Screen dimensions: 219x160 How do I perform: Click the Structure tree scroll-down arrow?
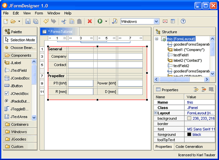[x=212, y=74]
